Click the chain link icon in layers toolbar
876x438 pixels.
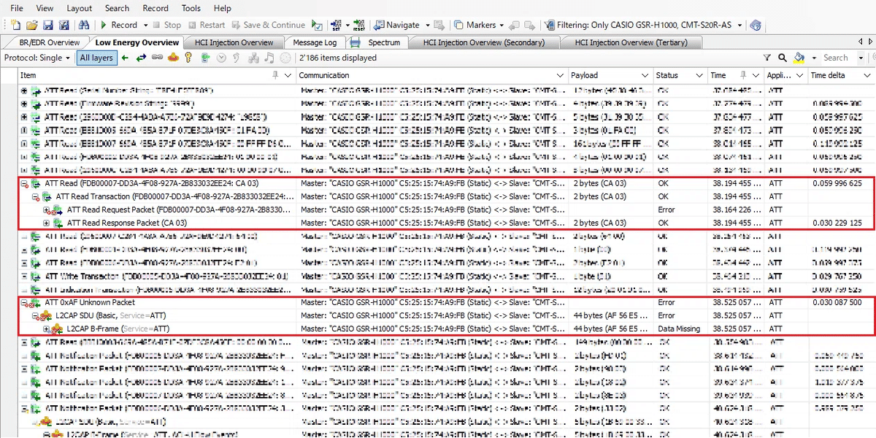tap(157, 58)
